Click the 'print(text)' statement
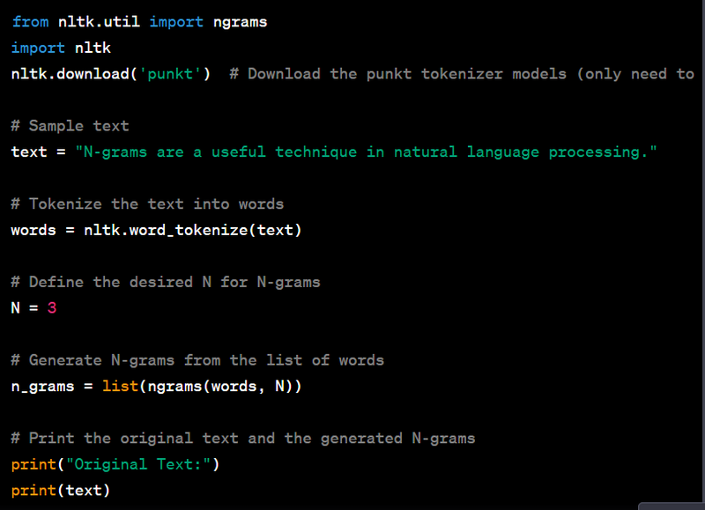Viewport: 705px width, 510px height. point(61,490)
